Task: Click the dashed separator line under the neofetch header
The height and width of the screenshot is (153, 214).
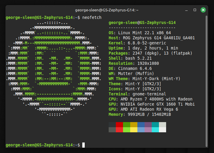Action: pyautogui.click(x=142, y=28)
